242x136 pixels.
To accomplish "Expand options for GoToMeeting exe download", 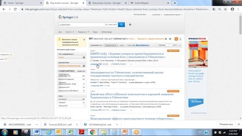I will point(117,124).
